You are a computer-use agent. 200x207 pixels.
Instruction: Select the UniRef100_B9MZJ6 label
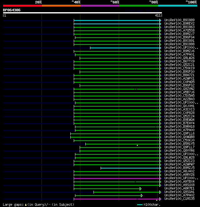179,51
